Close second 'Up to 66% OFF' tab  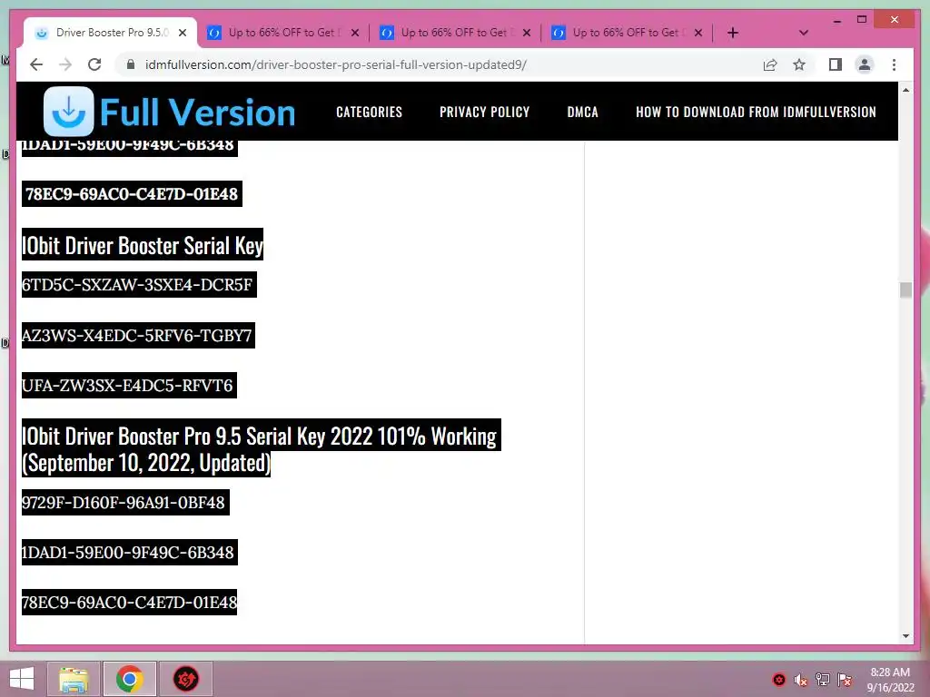pyautogui.click(x=527, y=33)
